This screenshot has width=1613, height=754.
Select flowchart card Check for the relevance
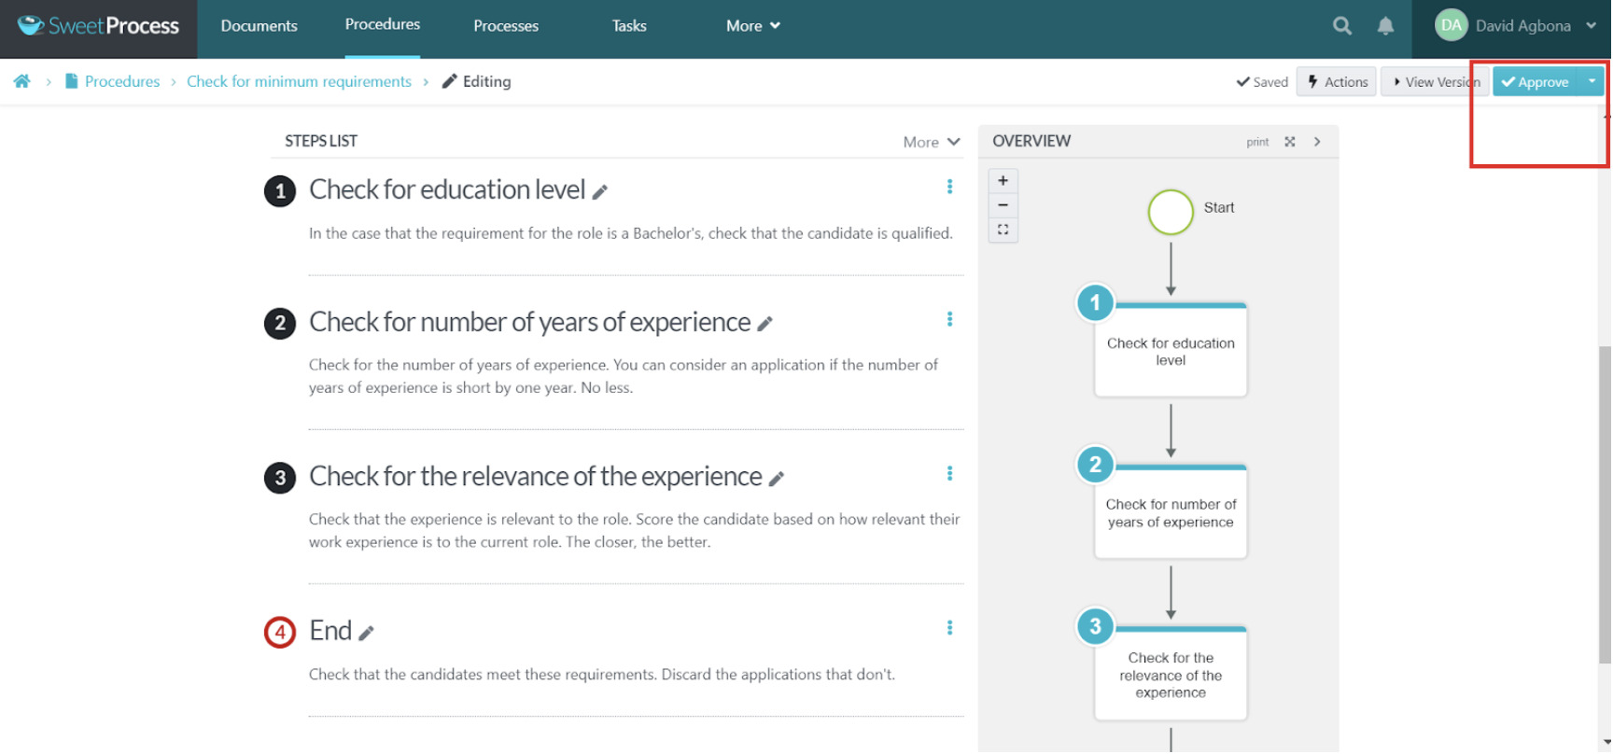point(1171,674)
